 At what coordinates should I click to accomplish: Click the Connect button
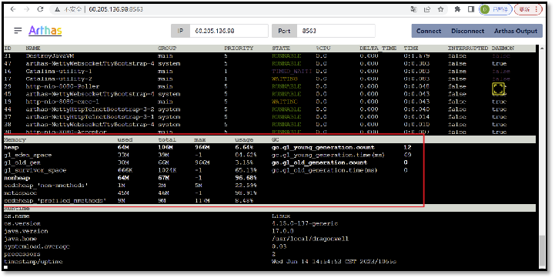[429, 31]
